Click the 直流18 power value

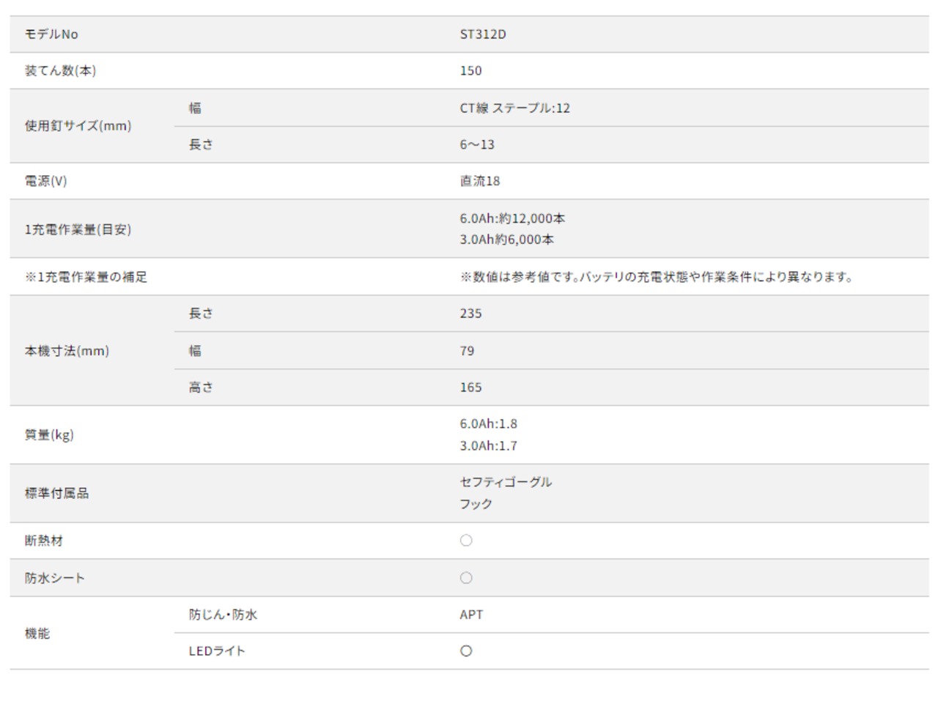tap(480, 181)
